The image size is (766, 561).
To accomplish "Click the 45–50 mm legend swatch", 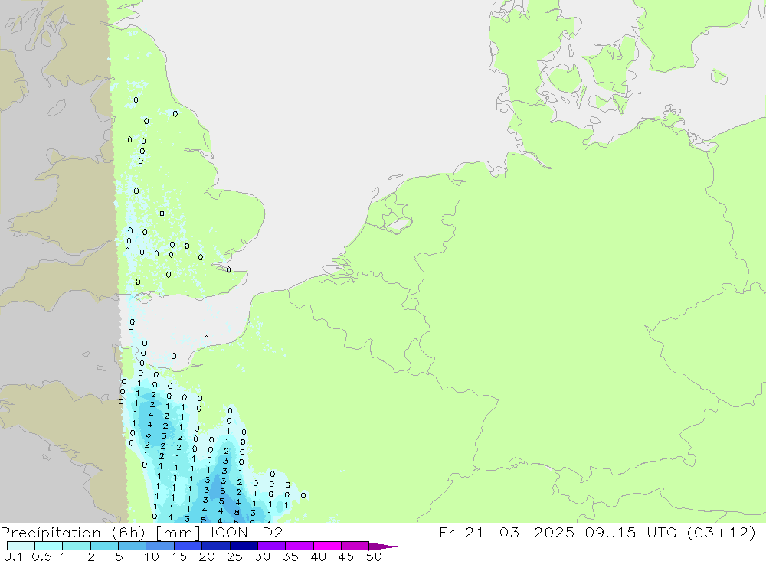I will (355, 546).
